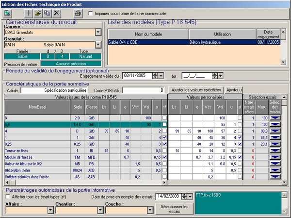The width and height of the screenshot is (291, 218).
Task: Click the essai selection arrow in row 0,25
Action: (x=275, y=144)
